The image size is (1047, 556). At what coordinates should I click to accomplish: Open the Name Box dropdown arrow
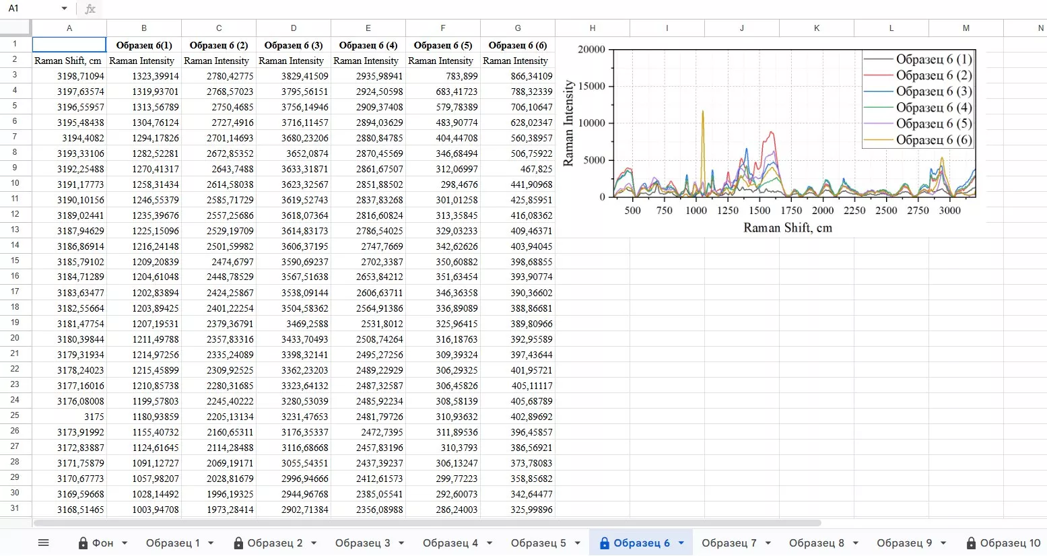pos(65,9)
